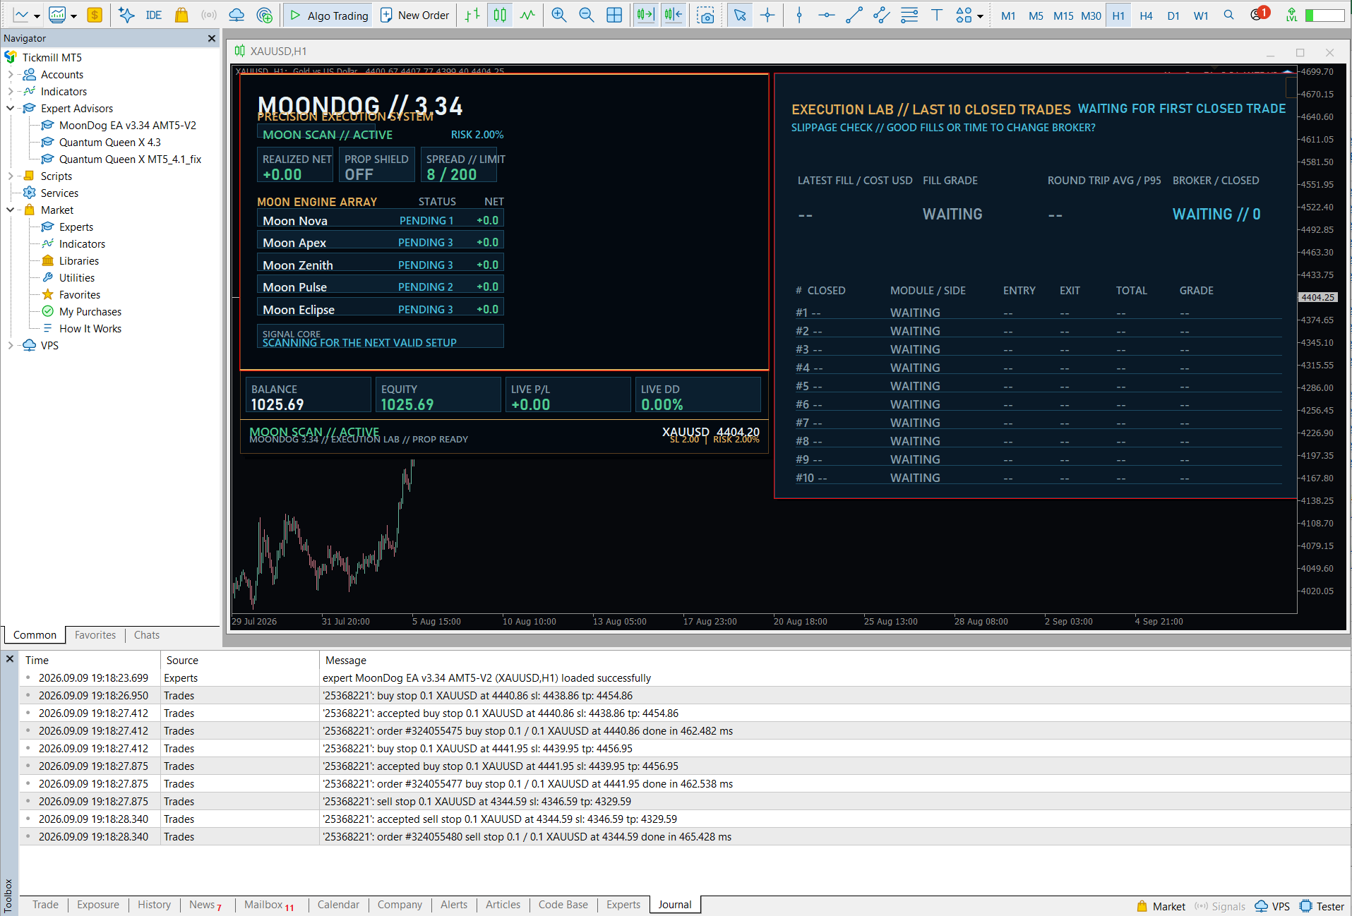Screen dimensions: 1352x916
Task: Expand the Indicators node under Tickmill MT5
Action: click(10, 91)
